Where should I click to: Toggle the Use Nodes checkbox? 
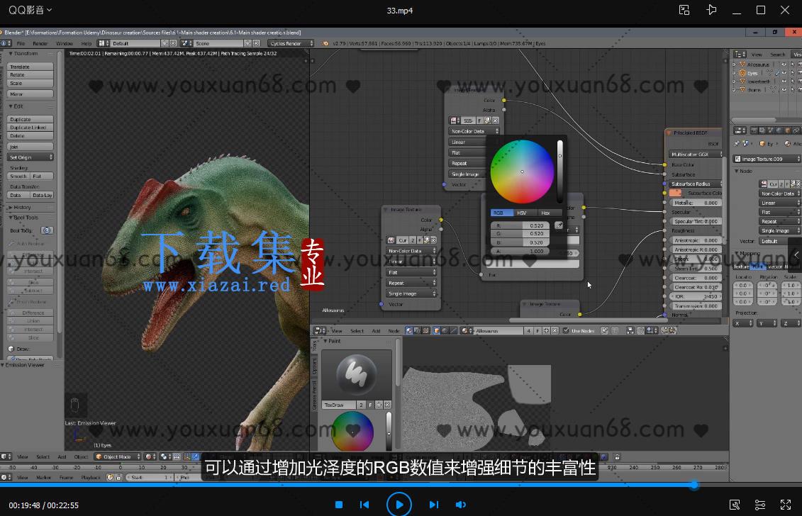[x=565, y=331]
